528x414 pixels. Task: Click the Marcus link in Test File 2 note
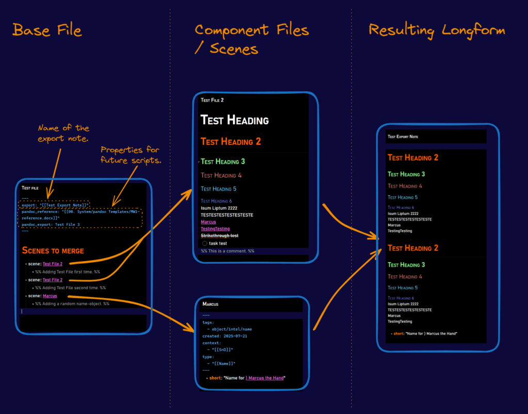tap(208, 221)
